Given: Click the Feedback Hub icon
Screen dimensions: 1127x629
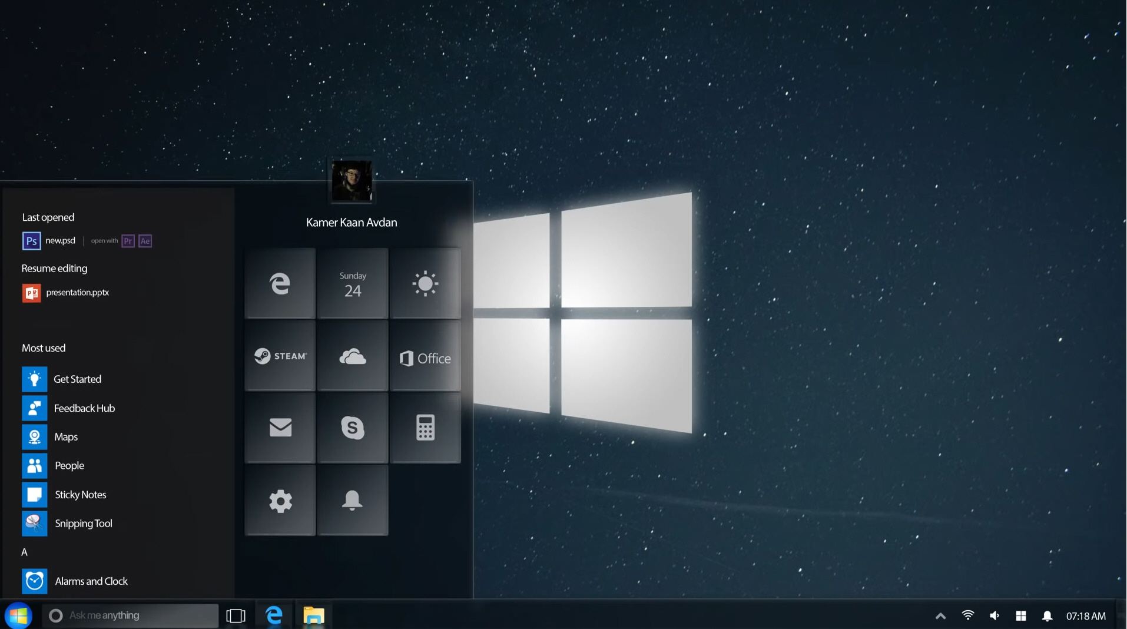Looking at the screenshot, I should [35, 408].
